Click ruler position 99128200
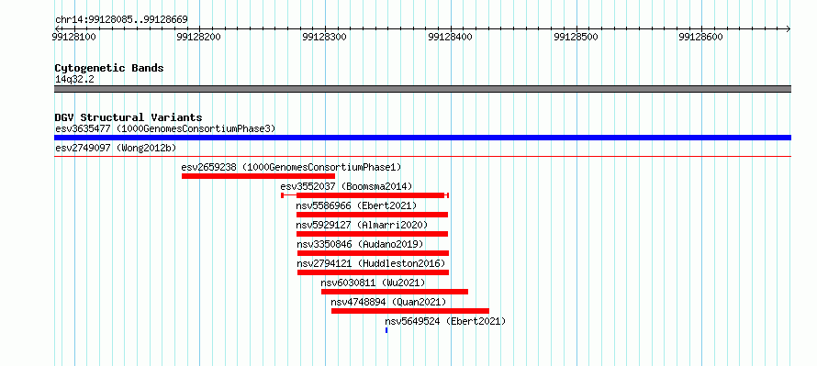The image size is (817, 366). tap(199, 37)
